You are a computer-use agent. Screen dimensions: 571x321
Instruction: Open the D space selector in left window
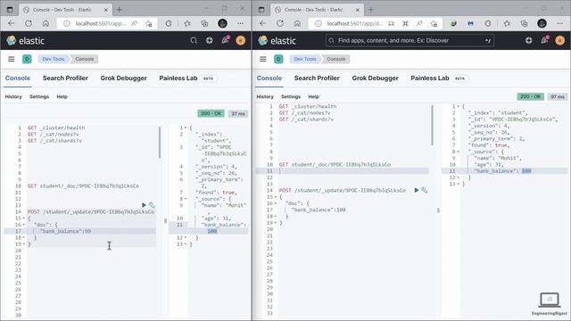27,59
